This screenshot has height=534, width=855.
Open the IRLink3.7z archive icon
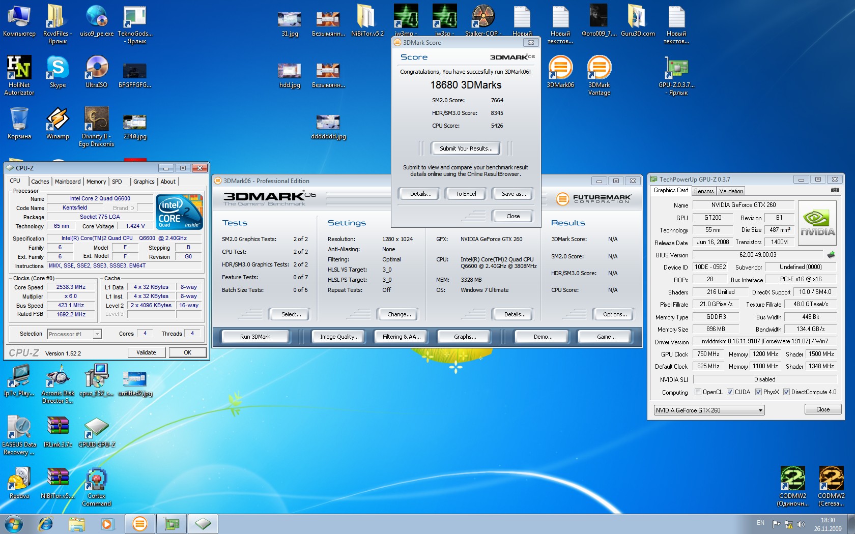click(58, 432)
